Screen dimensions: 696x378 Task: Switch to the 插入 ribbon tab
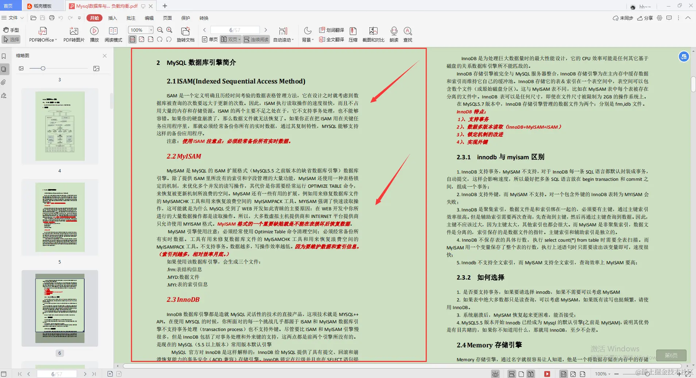coord(113,18)
